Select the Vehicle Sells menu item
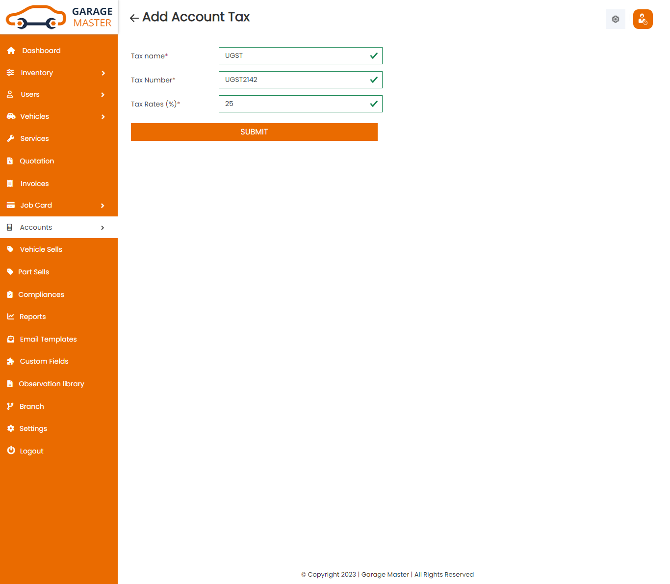This screenshot has height=584, width=670. click(41, 249)
